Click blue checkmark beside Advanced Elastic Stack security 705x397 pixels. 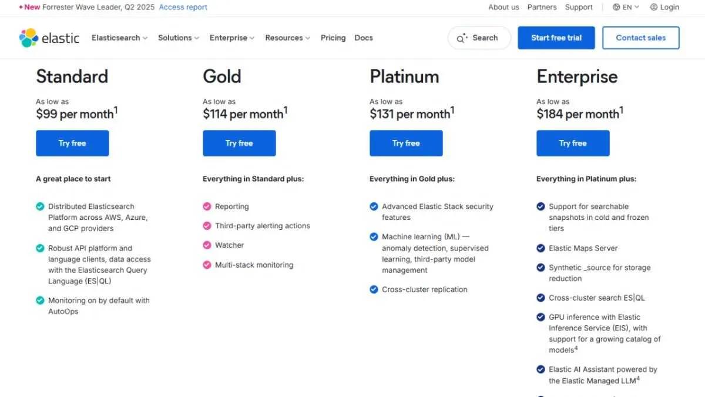[x=374, y=206]
